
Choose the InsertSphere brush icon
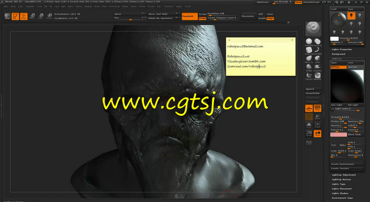coord(309,42)
